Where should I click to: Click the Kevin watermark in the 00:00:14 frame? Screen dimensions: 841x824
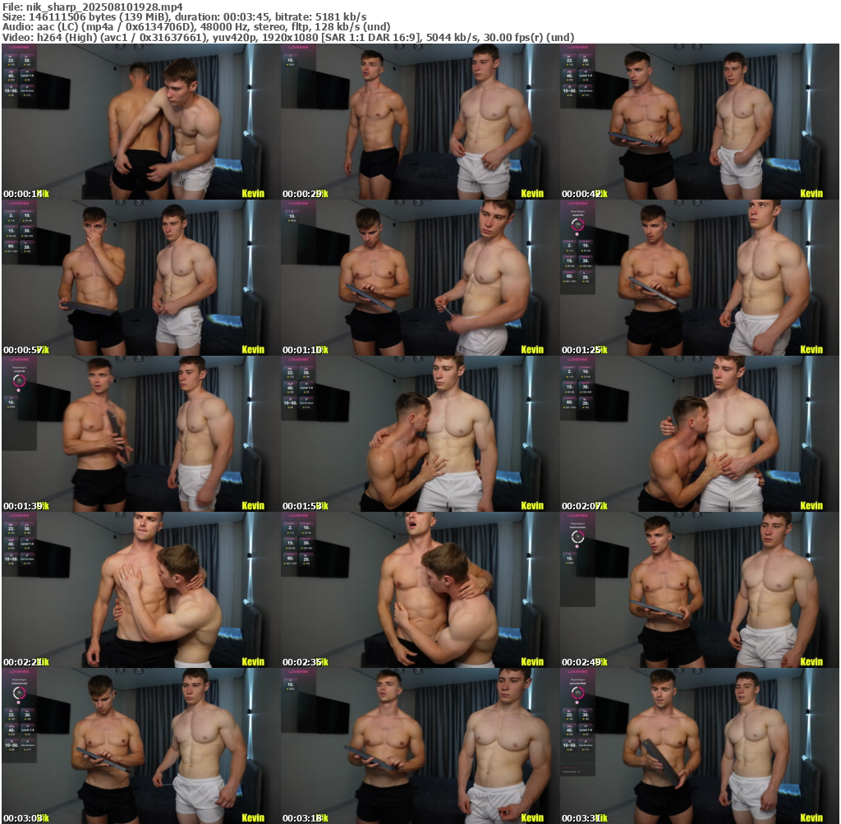tap(253, 194)
